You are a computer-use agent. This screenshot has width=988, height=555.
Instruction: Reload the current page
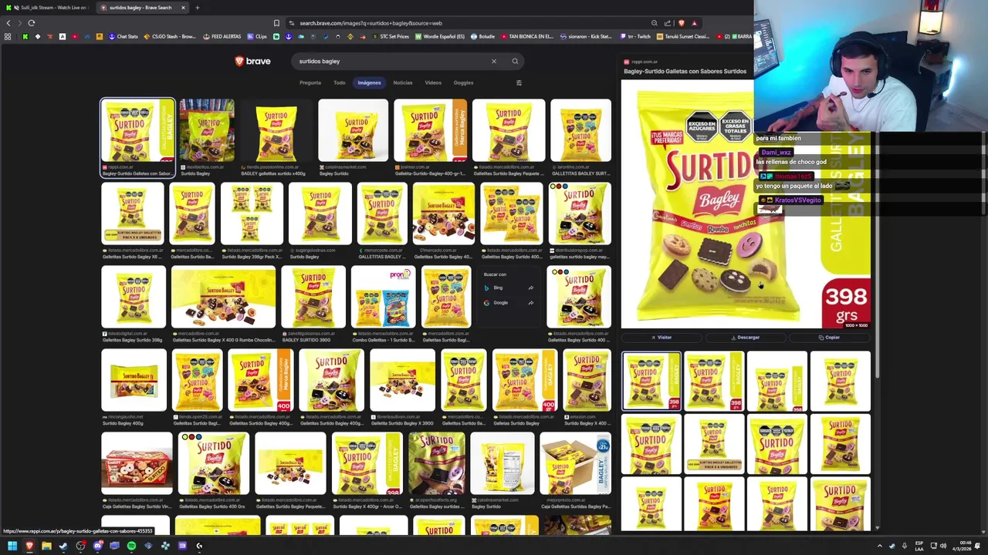[32, 23]
